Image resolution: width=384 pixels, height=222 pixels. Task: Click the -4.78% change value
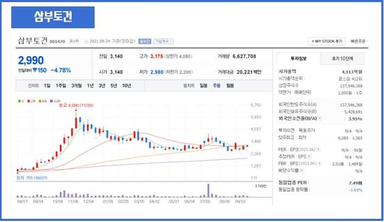point(61,70)
